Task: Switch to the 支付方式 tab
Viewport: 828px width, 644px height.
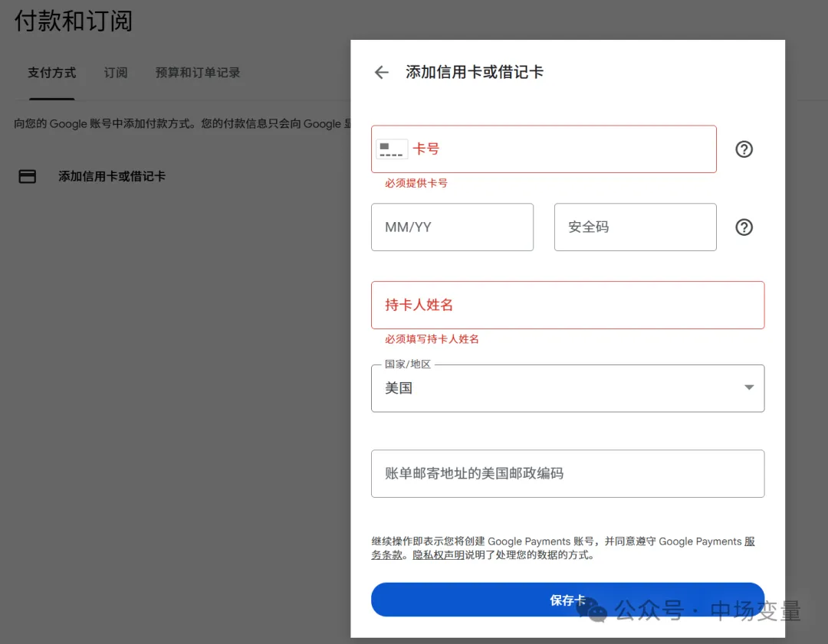Action: pos(52,73)
